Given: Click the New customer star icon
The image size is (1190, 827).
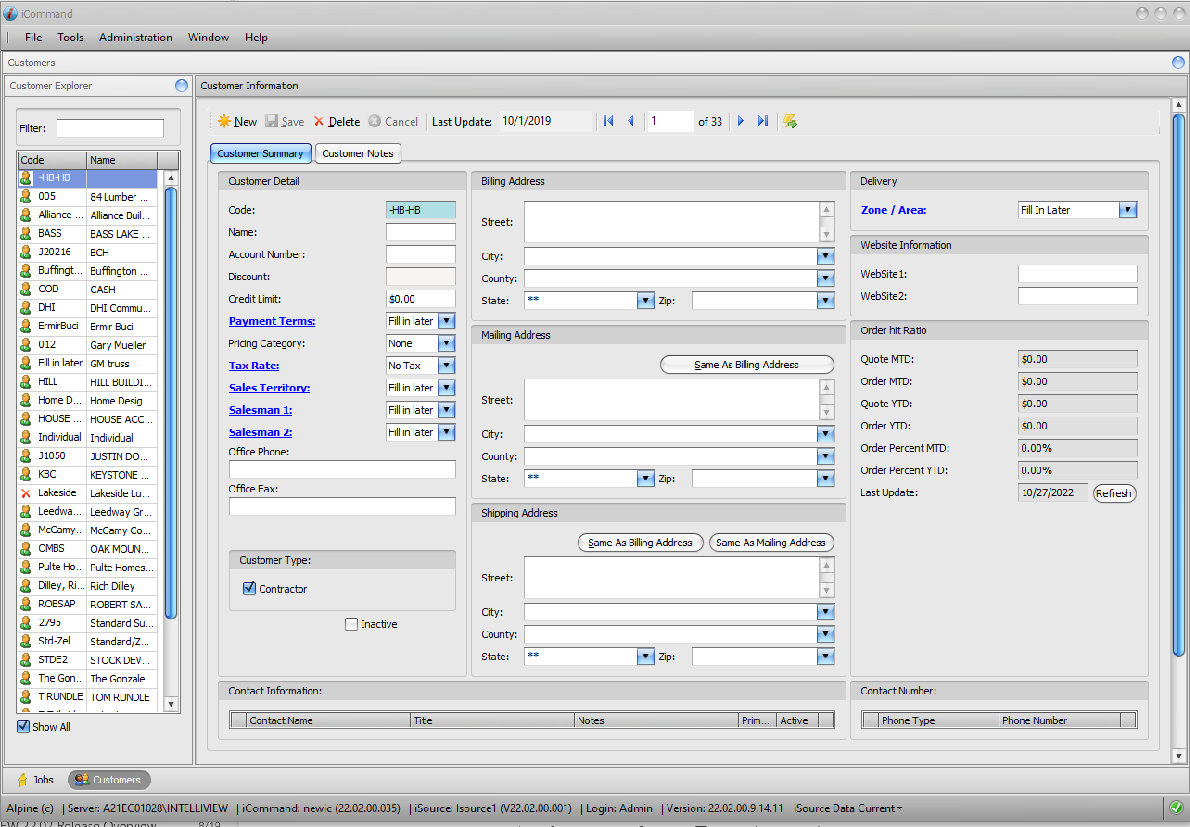Looking at the screenshot, I should pyautogui.click(x=224, y=121).
